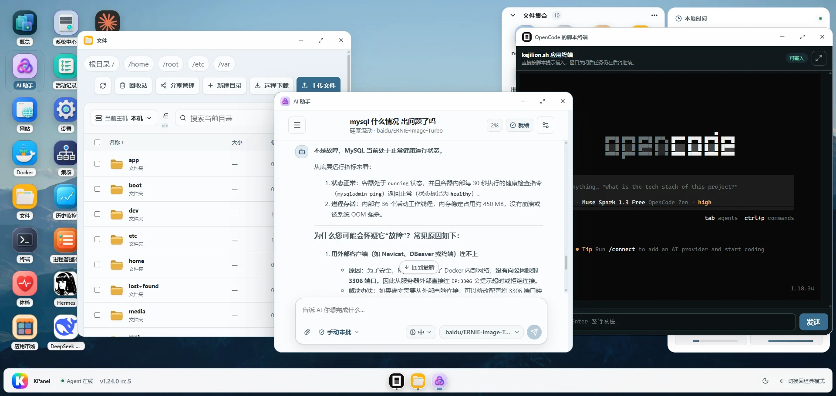
Task: Open the 文件集合 more options menu
Action: coord(654,15)
